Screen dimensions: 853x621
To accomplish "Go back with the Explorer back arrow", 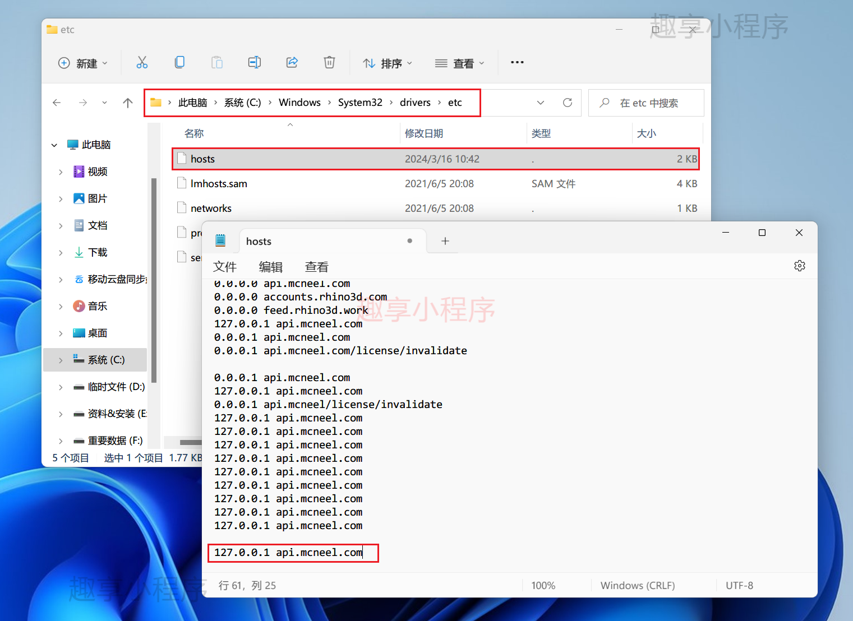I will (x=57, y=103).
